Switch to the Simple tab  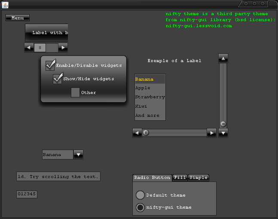pyautogui.click(x=198, y=178)
